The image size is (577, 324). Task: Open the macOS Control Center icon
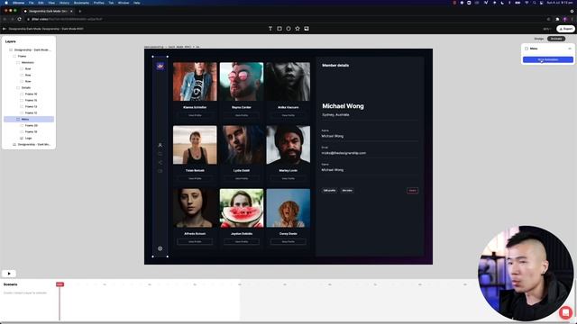coord(541,3)
